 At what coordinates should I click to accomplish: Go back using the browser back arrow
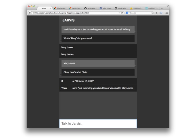click(30, 13)
